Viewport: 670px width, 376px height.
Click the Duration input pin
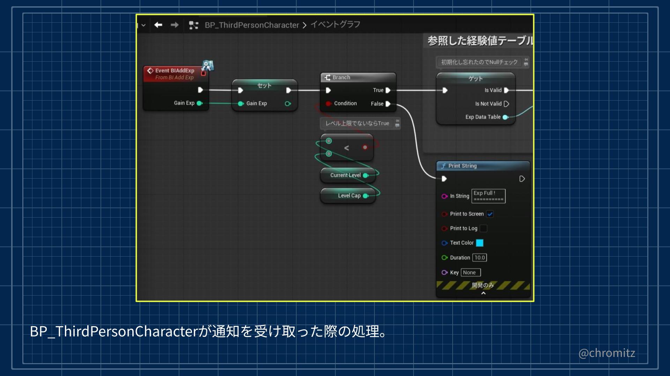click(444, 258)
